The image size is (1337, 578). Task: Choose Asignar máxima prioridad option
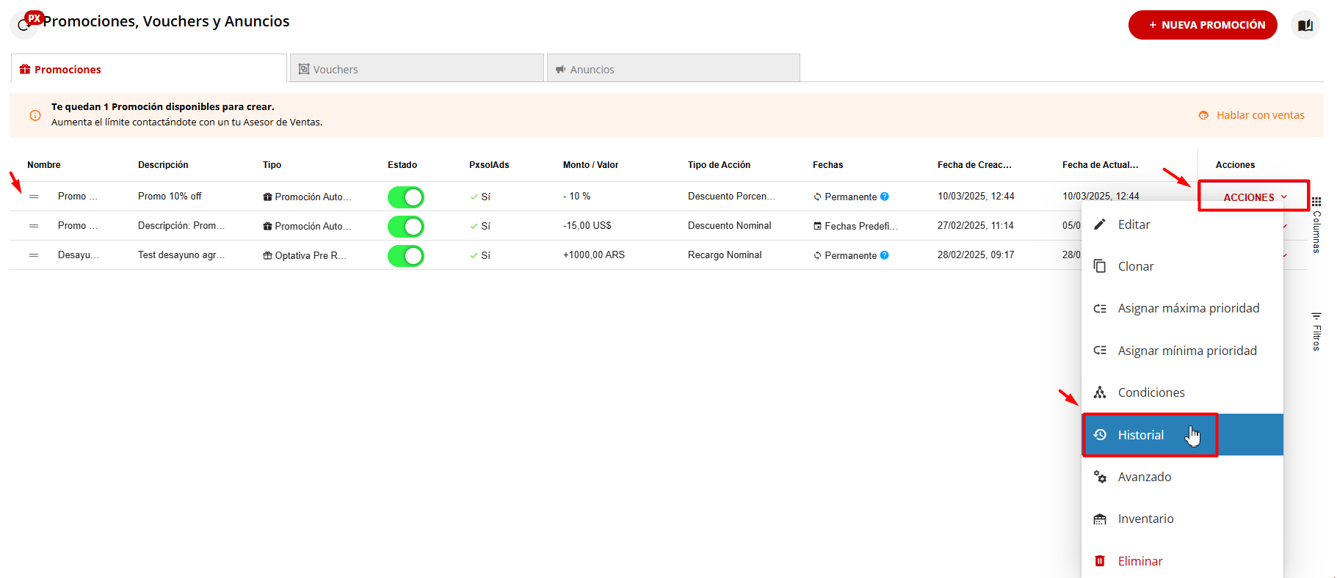[1187, 308]
